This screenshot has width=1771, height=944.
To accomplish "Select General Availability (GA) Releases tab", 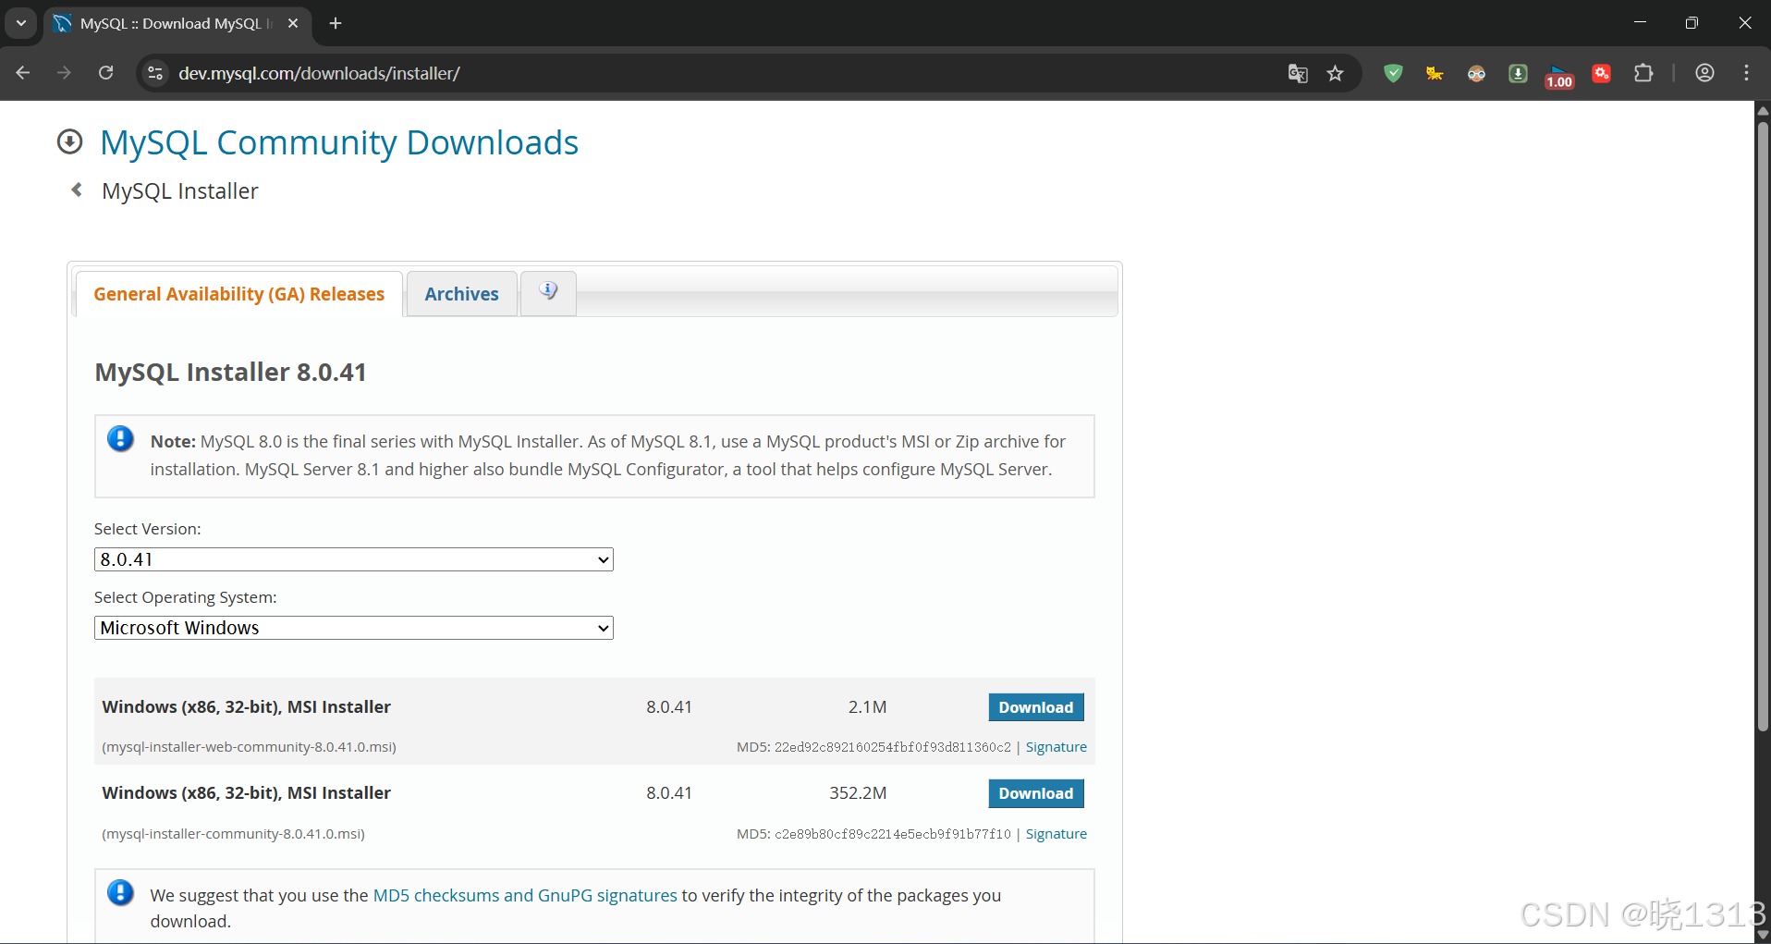I will click(x=239, y=294).
